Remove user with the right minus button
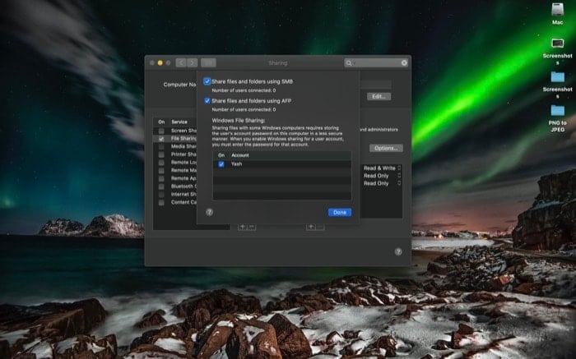Viewport: 576px width, 359px height. pyautogui.click(x=320, y=227)
